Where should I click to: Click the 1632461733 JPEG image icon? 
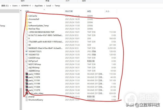[27, 55]
